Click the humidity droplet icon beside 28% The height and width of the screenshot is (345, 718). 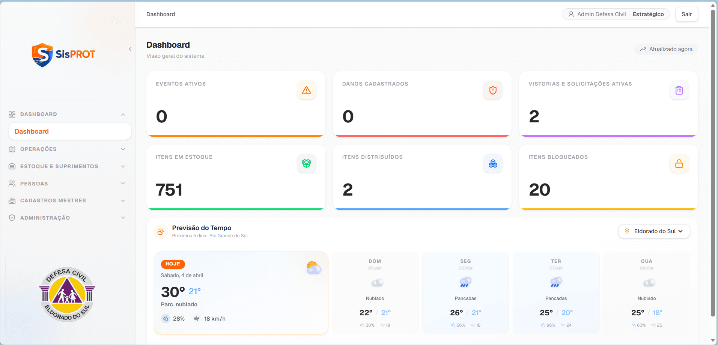pos(166,319)
